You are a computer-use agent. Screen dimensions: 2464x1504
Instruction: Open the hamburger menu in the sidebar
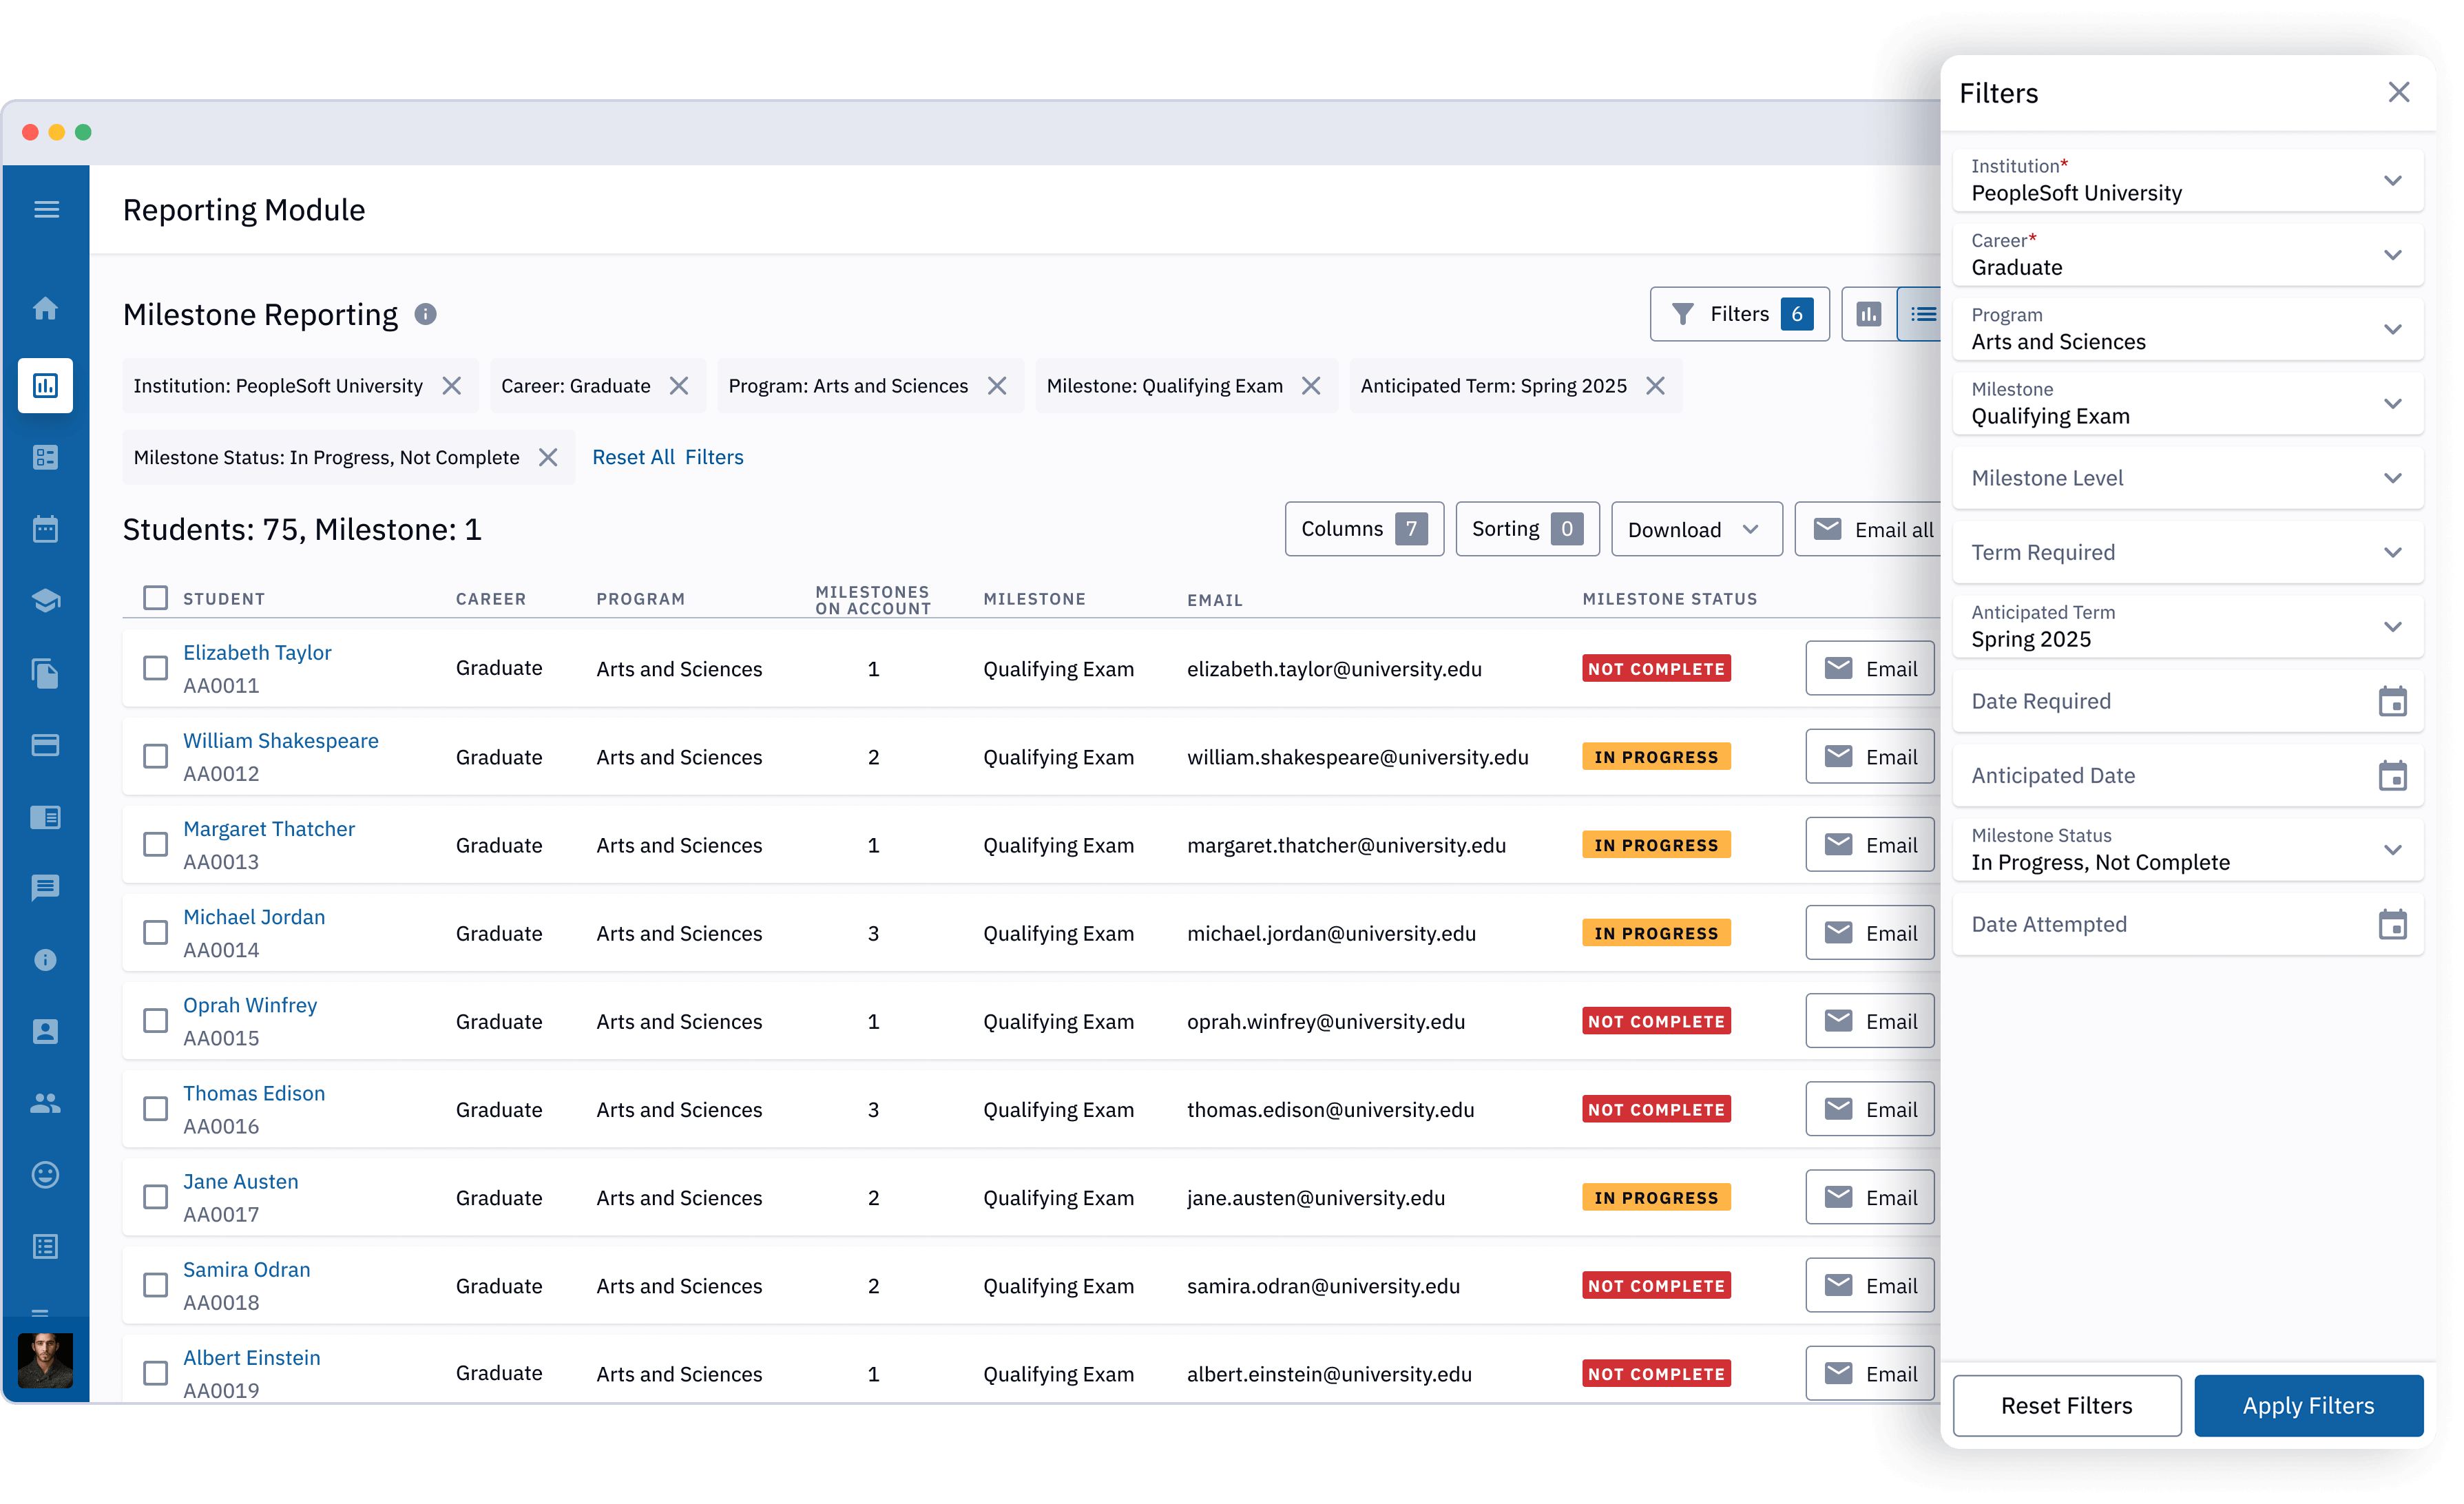(46, 209)
